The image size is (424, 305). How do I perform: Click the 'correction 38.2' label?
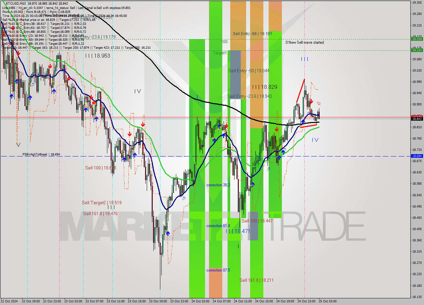(x=218, y=185)
